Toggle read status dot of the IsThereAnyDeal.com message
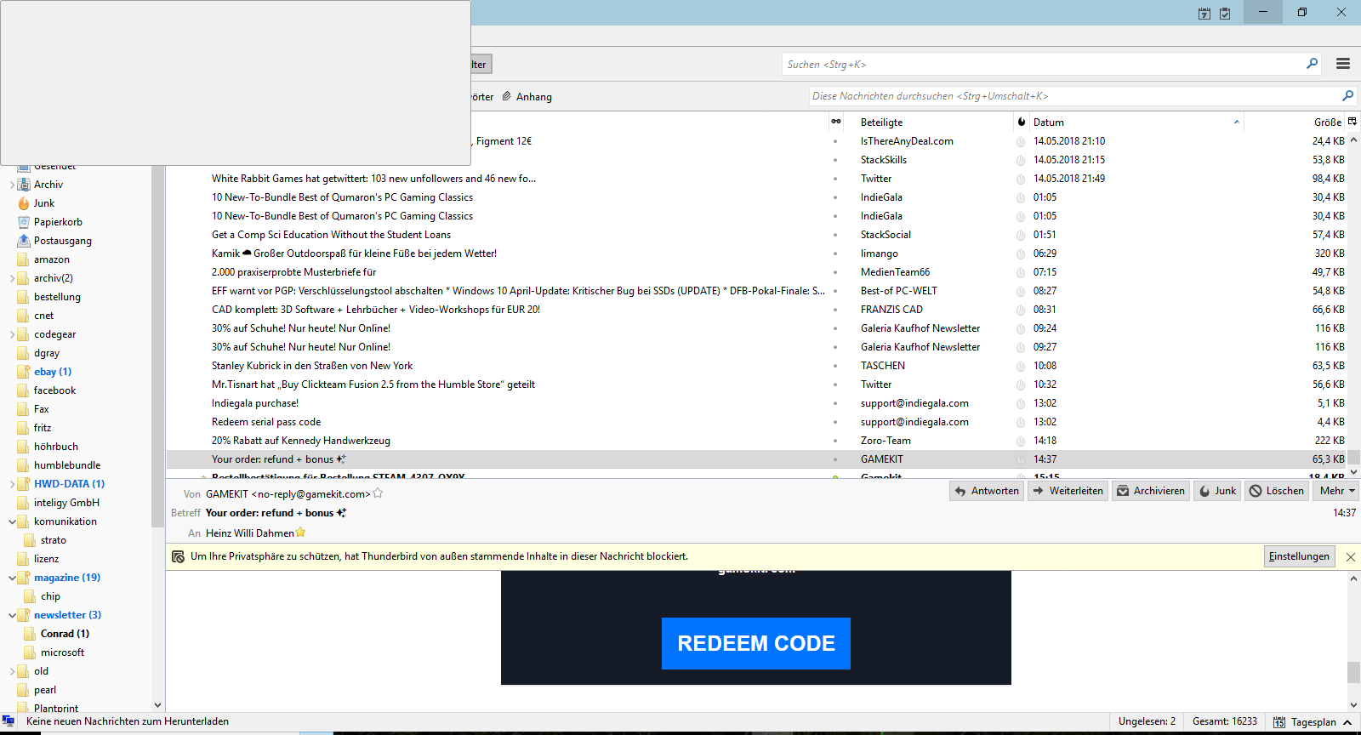Screen dimensions: 1361x735 [x=835, y=141]
